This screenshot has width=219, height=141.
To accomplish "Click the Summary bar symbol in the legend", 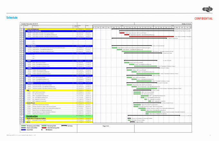I will pos(64,126).
